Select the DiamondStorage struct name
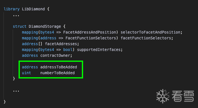This screenshot has width=198, height=108. pos(45,26)
